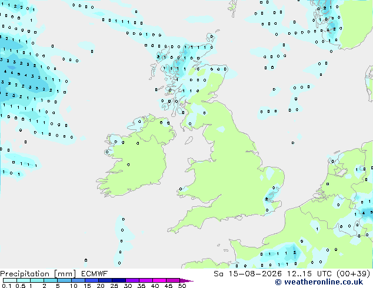Click the over-50 mm arrow tip of legend
The width and height of the screenshot is (373, 288).
point(186,280)
